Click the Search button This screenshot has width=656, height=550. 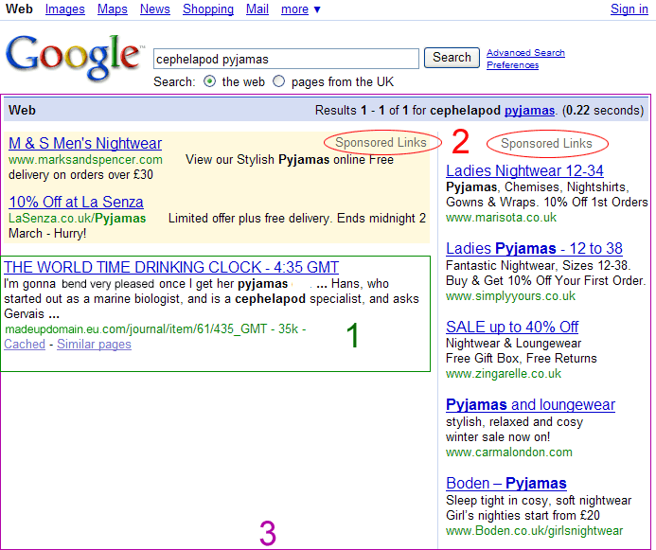pyautogui.click(x=452, y=58)
